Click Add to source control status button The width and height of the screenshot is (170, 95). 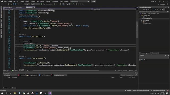coord(137,91)
